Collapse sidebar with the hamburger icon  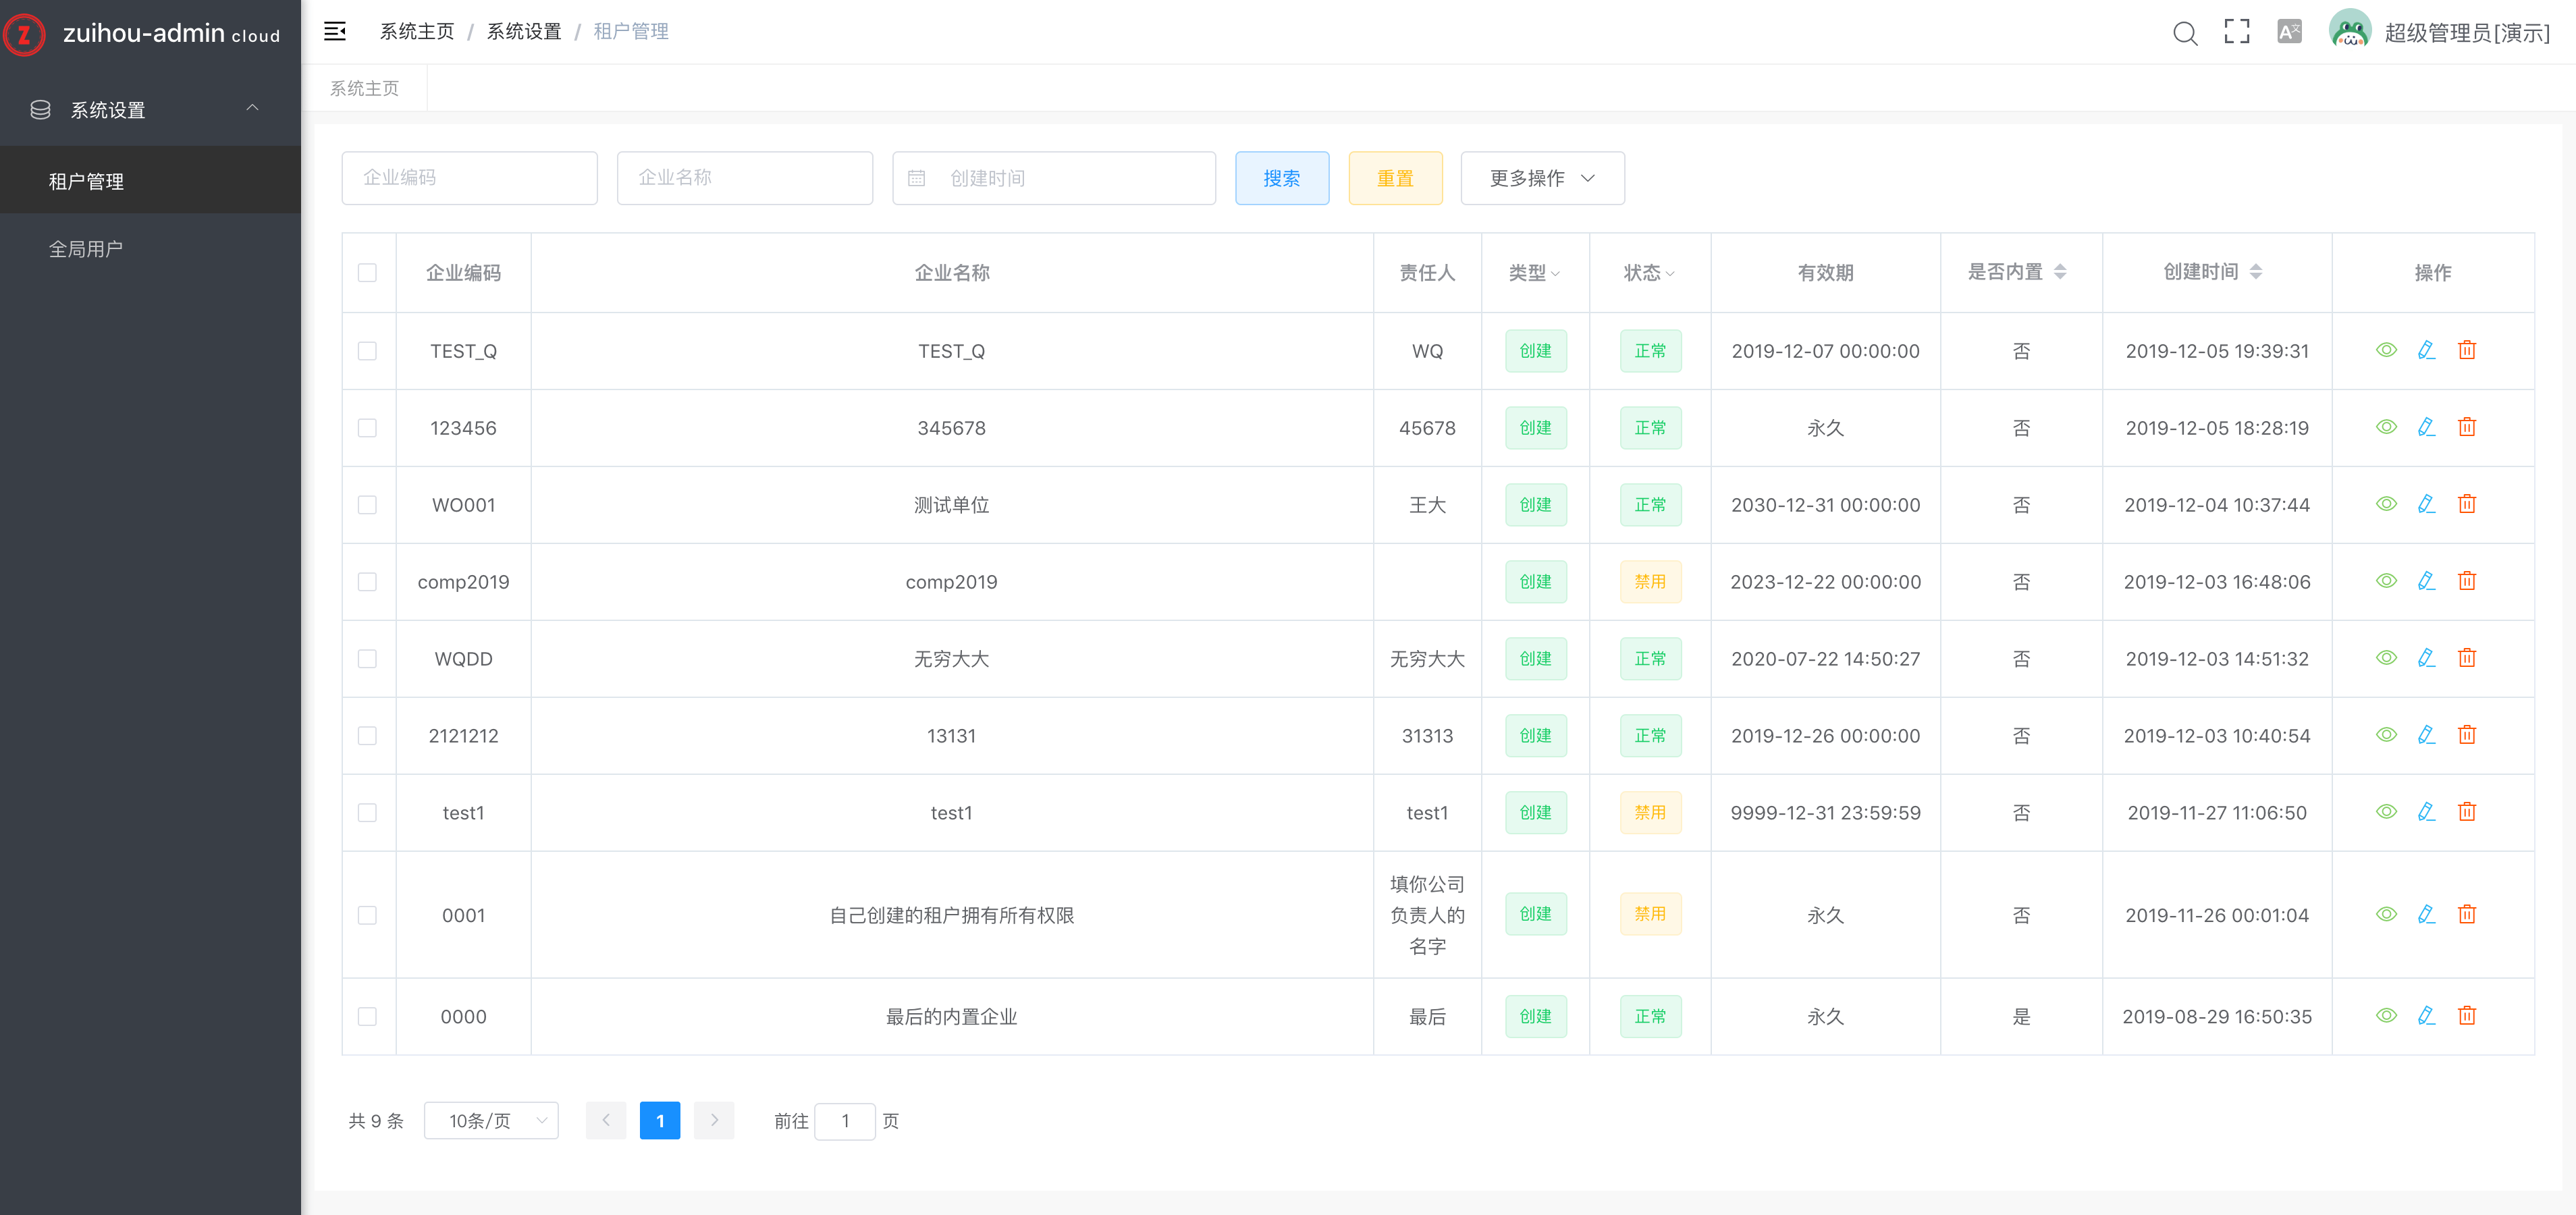click(335, 32)
